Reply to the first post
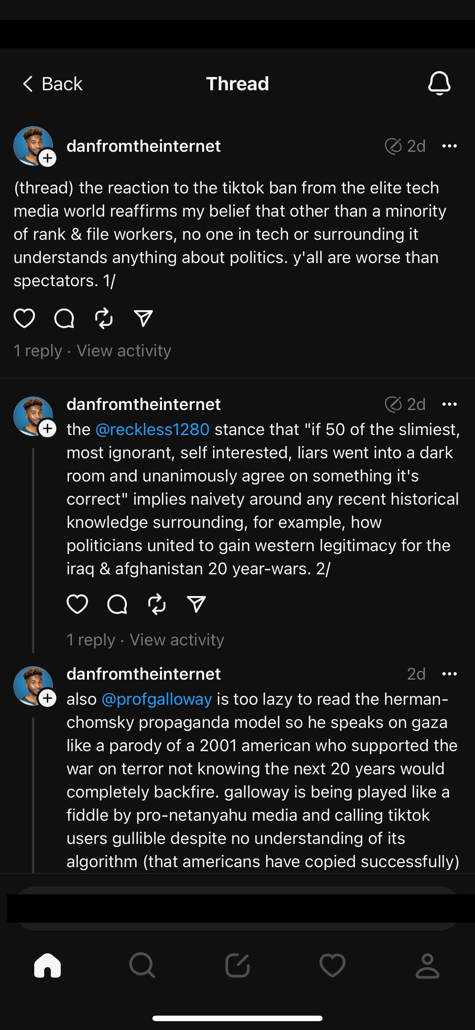475x1030 pixels. [64, 318]
